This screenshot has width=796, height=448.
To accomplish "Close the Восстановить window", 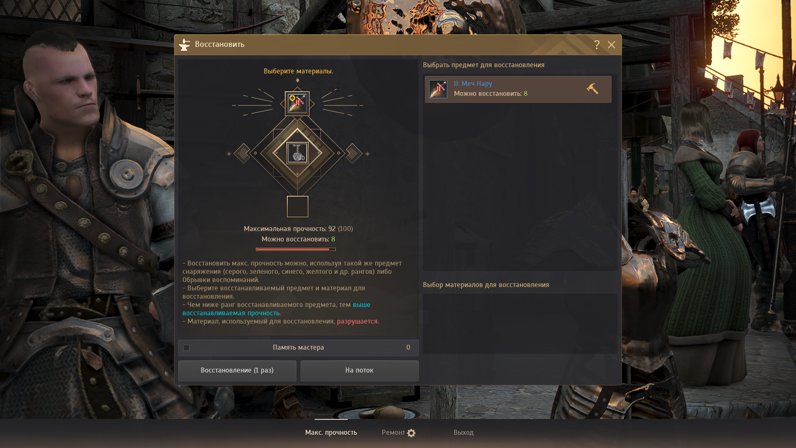I will point(612,45).
